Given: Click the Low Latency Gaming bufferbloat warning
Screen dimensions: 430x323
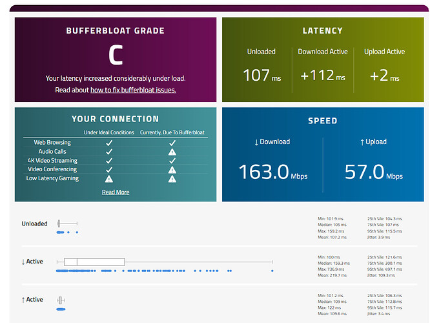Looking at the screenshot, I should coord(172,179).
